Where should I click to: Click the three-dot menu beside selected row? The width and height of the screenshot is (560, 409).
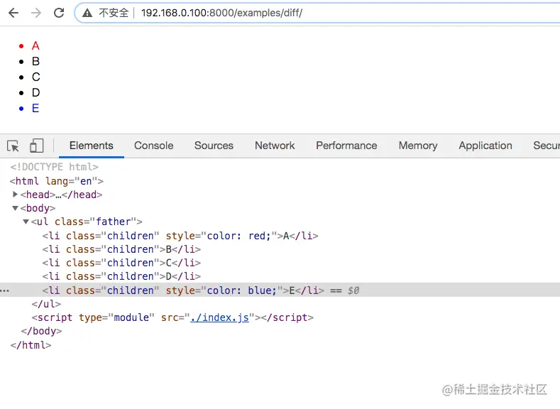tap(5, 290)
